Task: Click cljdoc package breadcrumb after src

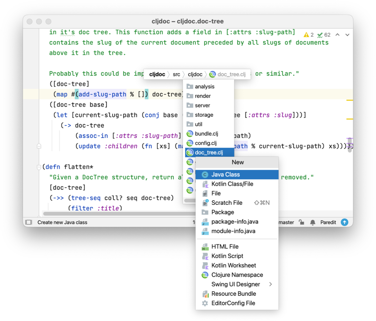Action: 195,74
